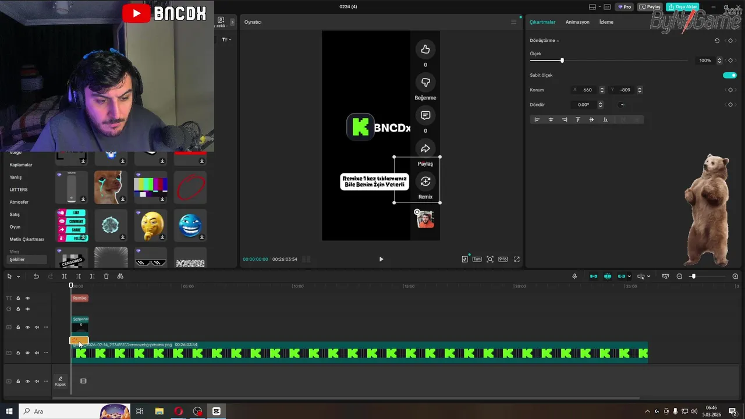Align sticker to the top edge
Screen dimensions: 745x419
pyautogui.click(x=578, y=119)
